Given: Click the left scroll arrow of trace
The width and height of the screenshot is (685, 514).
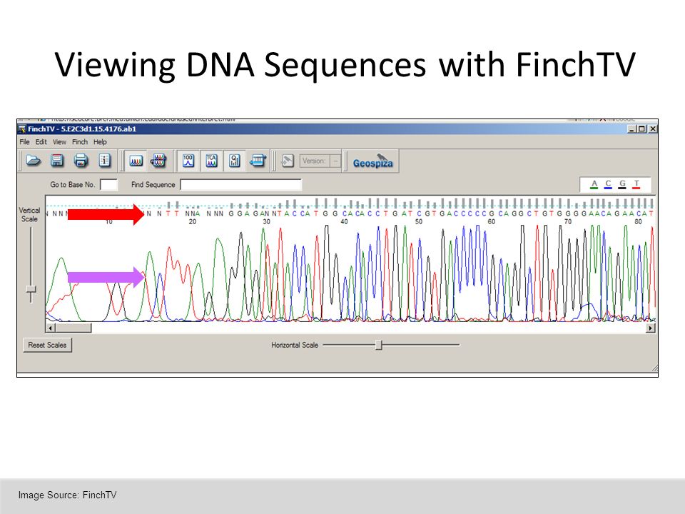Looking at the screenshot, I should pyautogui.click(x=51, y=328).
